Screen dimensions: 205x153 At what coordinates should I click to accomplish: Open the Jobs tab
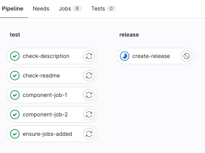click(x=70, y=9)
